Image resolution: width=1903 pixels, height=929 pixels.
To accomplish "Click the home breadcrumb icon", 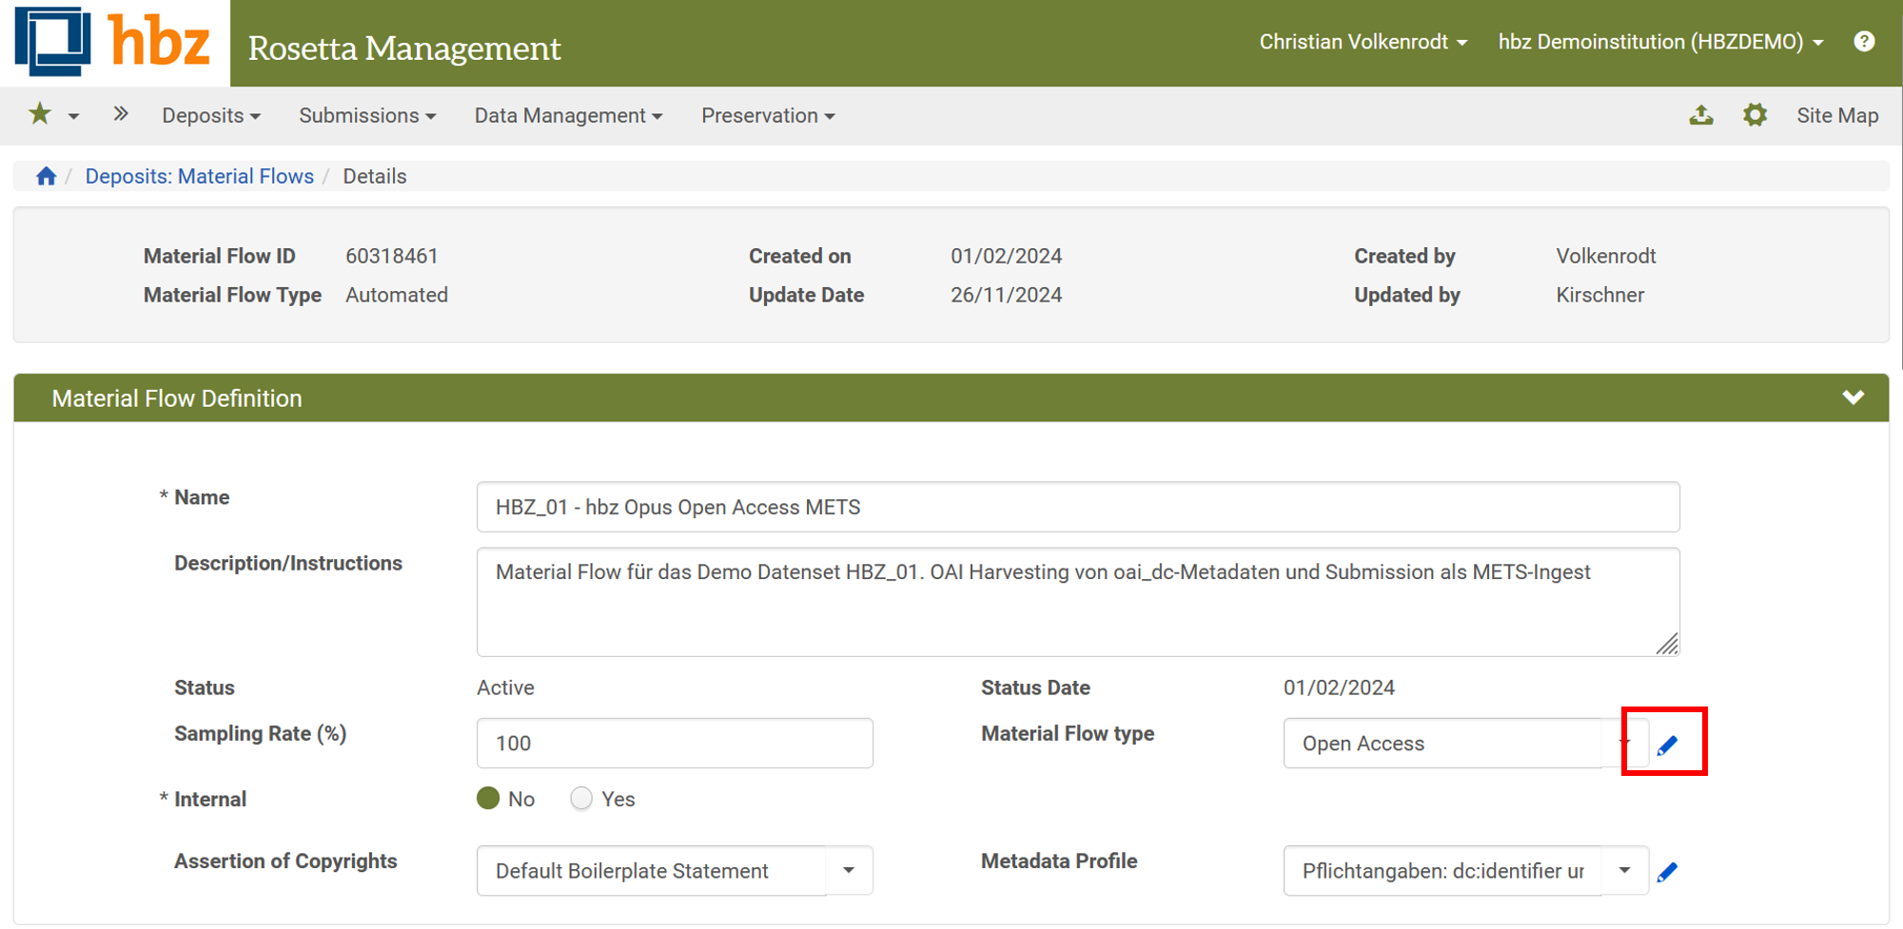I will 45,176.
